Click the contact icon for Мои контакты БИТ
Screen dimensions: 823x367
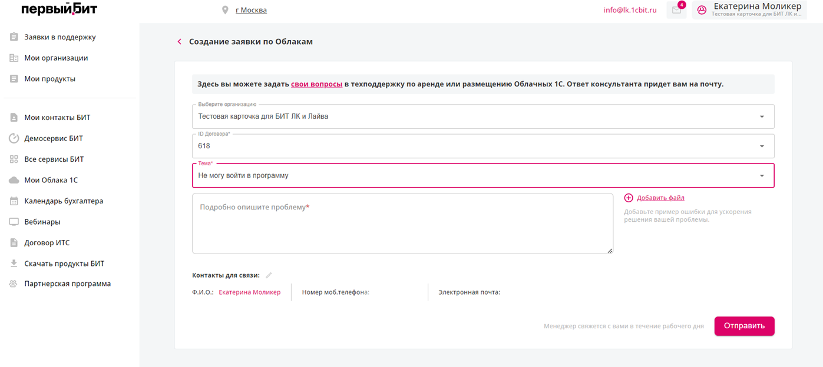click(x=14, y=117)
